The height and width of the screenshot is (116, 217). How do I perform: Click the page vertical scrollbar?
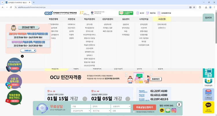[216, 28]
